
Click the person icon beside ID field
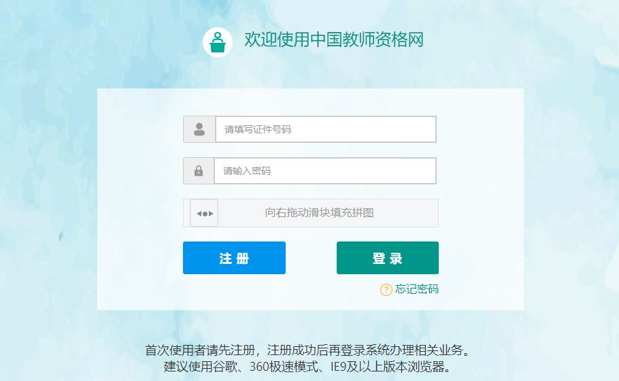coord(199,129)
